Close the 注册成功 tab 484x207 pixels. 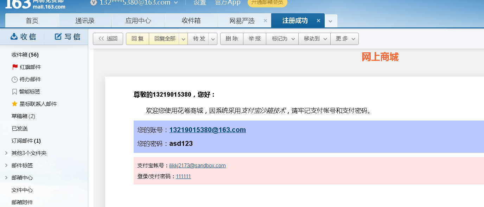[x=318, y=21]
